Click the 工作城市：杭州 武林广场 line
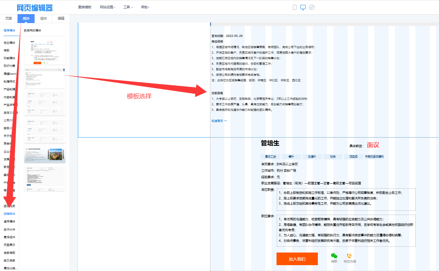Image resolution: width=439 pixels, height=271 pixels. tap(279, 171)
